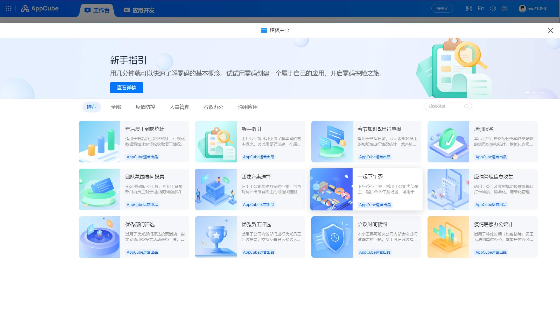Click AppCube运营出品 tag on 疫情居家办公统计 card
This screenshot has width=560, height=322.
491,252
